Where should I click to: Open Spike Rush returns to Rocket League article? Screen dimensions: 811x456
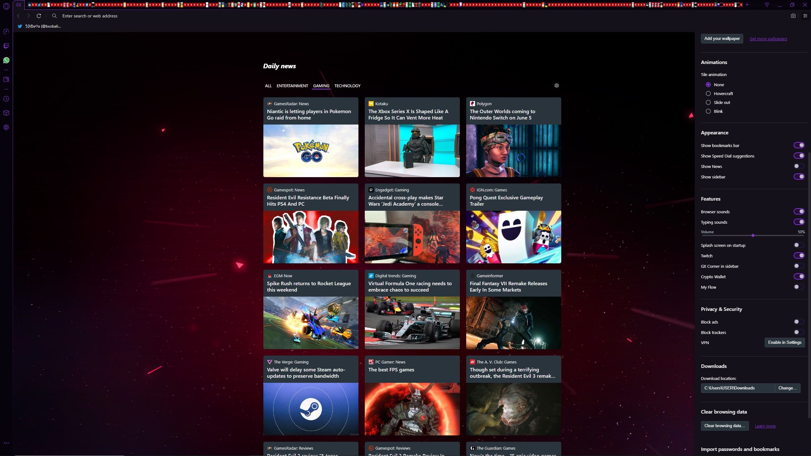tap(311, 310)
